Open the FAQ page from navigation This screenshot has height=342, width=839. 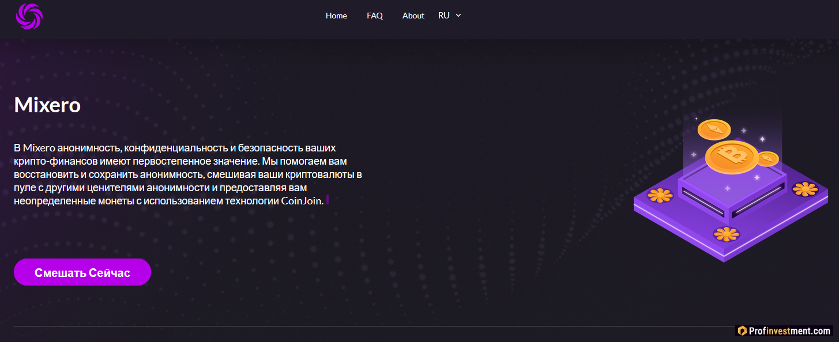click(375, 16)
